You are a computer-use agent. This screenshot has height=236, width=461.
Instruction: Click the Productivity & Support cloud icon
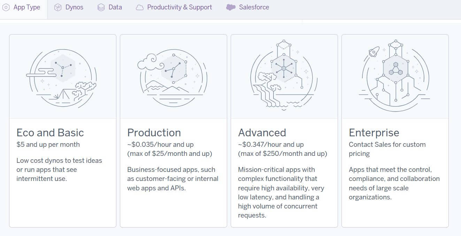pyautogui.click(x=139, y=7)
